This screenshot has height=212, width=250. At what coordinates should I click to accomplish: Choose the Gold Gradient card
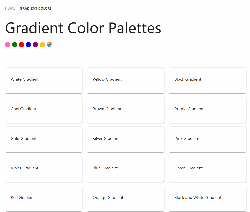[44, 139]
